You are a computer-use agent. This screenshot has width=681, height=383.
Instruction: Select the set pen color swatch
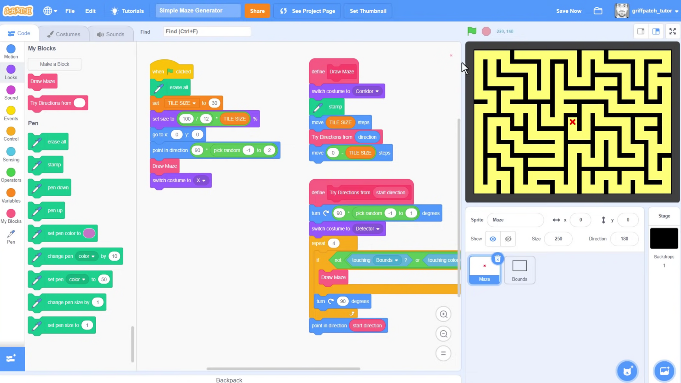coord(89,233)
